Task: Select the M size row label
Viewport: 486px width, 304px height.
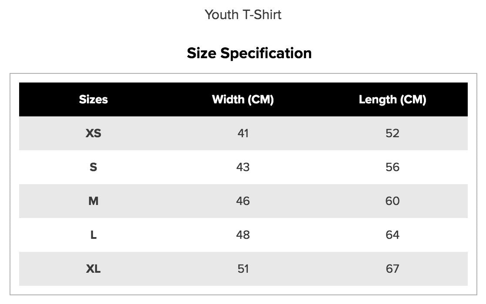Action: (x=93, y=201)
